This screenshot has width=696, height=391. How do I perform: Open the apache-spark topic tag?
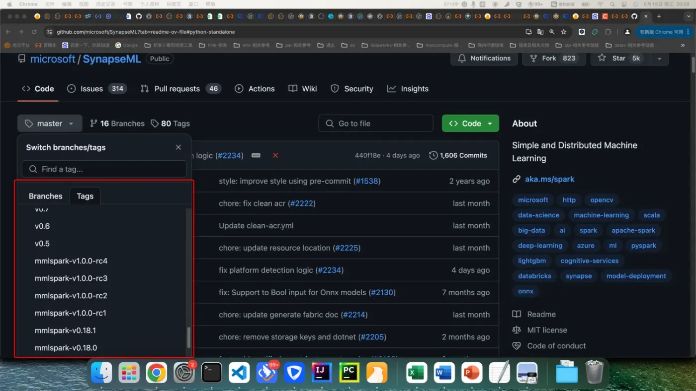pyautogui.click(x=633, y=230)
